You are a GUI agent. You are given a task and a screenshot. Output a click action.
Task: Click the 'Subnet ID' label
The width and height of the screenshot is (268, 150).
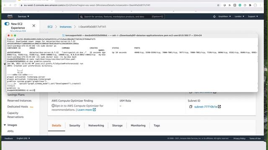click(x=194, y=101)
